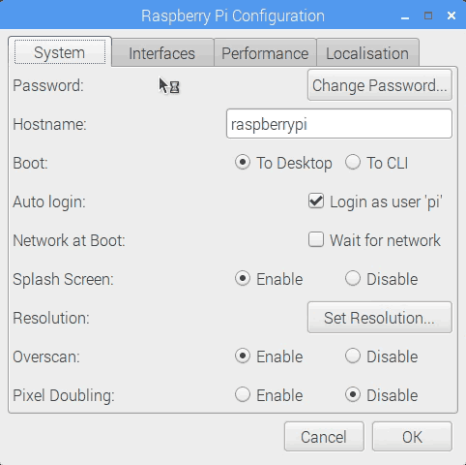Close the Raspberry Pi Configuration window
This screenshot has width=466, height=465.
(451, 15)
